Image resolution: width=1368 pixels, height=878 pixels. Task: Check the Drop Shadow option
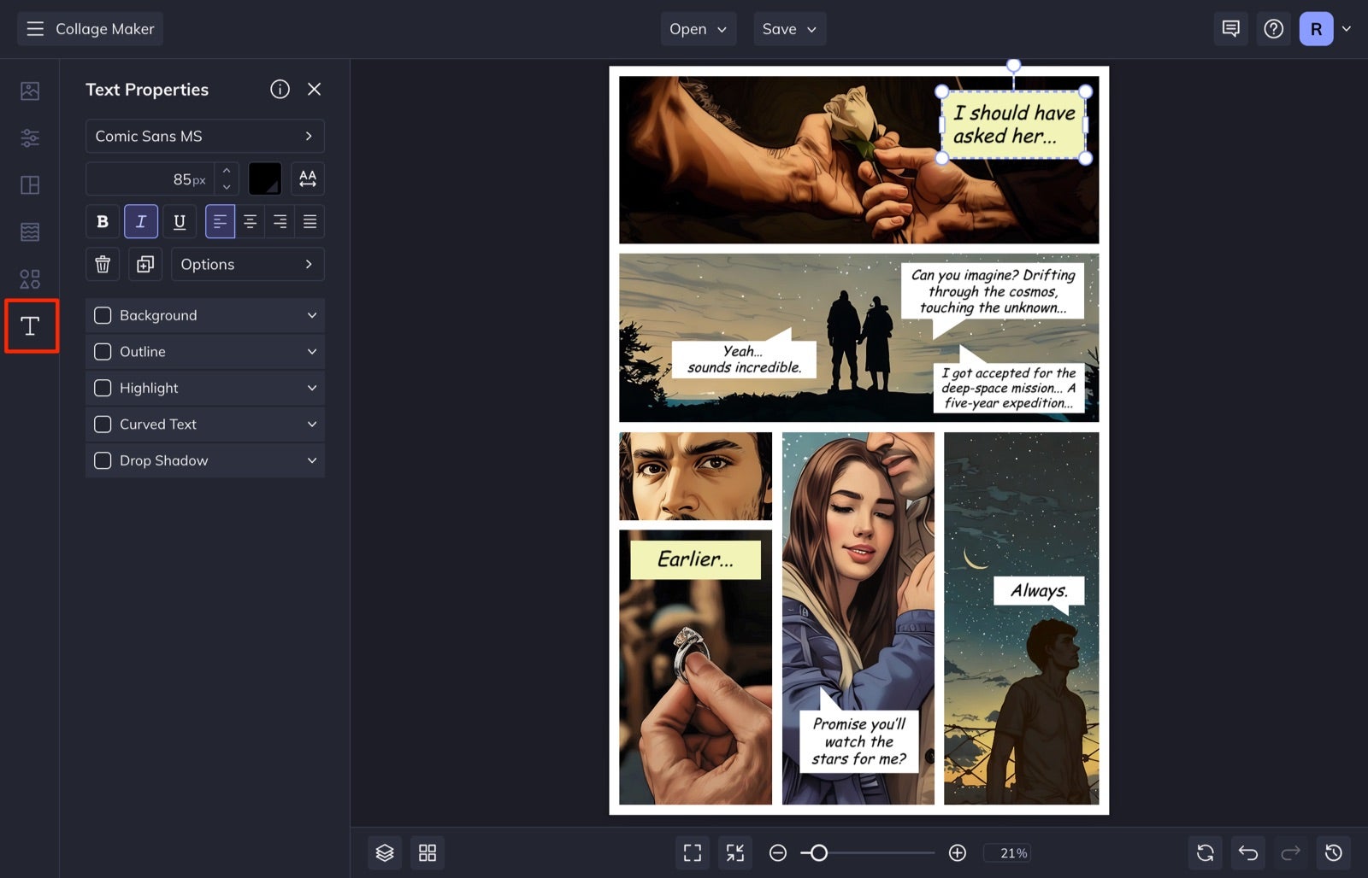(x=103, y=460)
